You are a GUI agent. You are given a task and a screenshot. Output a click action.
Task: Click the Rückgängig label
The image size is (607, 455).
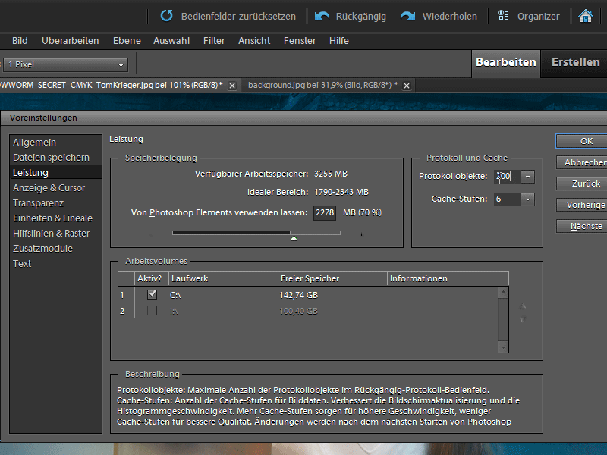click(x=361, y=17)
